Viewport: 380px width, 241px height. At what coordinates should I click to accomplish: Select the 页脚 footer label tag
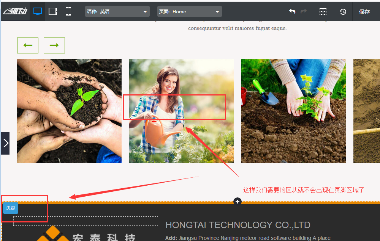click(11, 208)
